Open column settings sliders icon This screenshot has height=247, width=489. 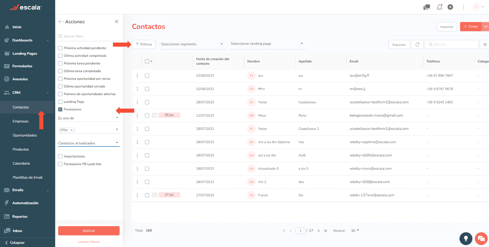(x=485, y=45)
